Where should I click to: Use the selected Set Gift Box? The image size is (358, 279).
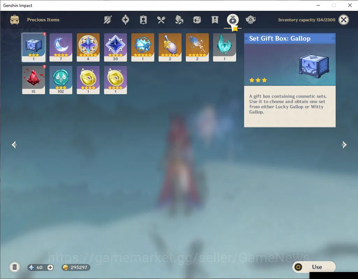point(314,267)
